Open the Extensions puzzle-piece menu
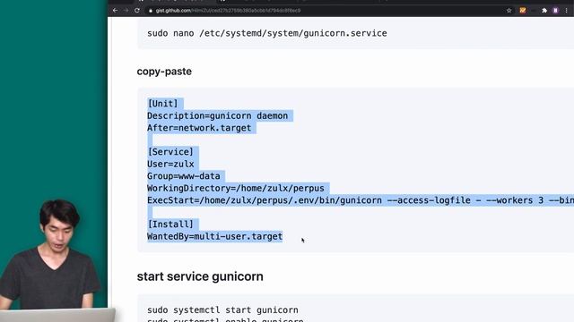The width and height of the screenshot is (574, 322). click(544, 11)
